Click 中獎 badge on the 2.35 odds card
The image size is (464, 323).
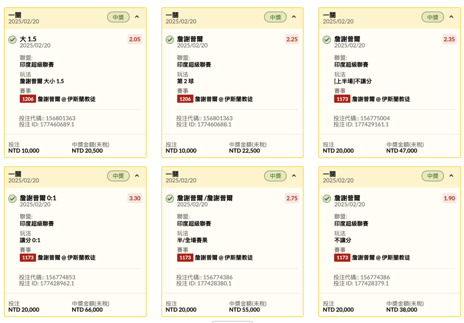(433, 17)
